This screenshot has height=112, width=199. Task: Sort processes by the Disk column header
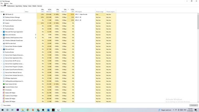tap(56, 11)
